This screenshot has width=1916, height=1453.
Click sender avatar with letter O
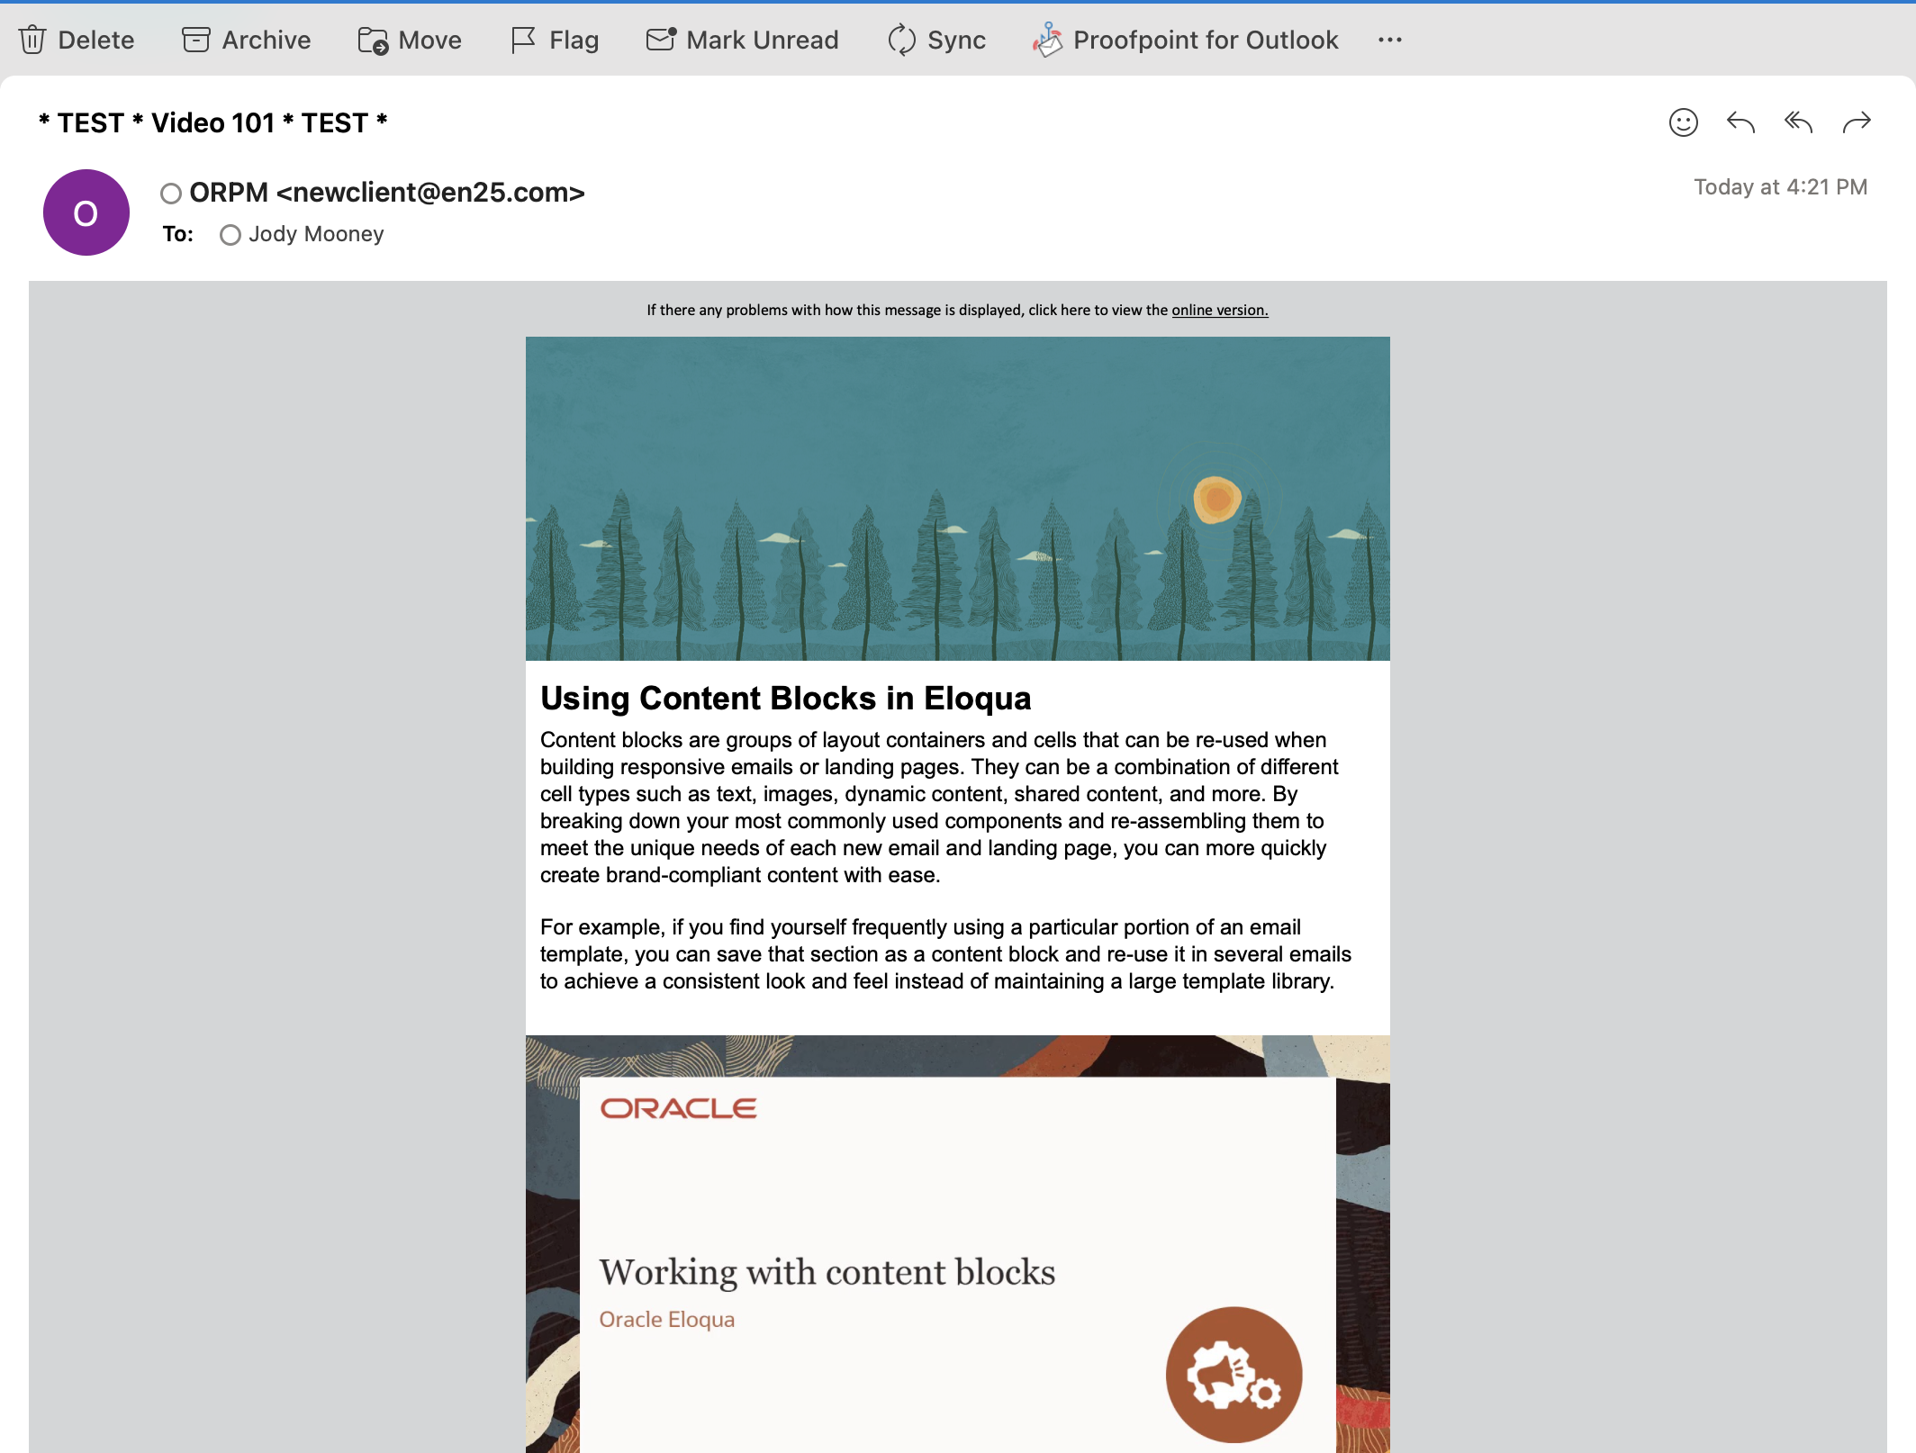pos(86,213)
